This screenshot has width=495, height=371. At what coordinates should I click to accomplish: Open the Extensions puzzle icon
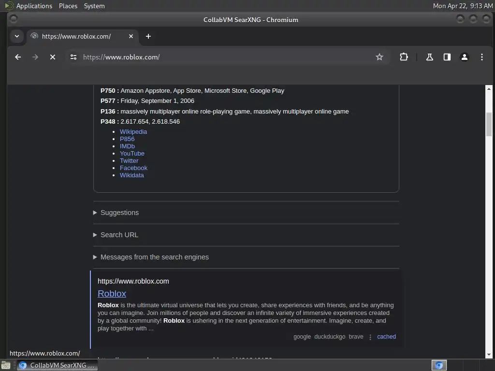pos(404,57)
